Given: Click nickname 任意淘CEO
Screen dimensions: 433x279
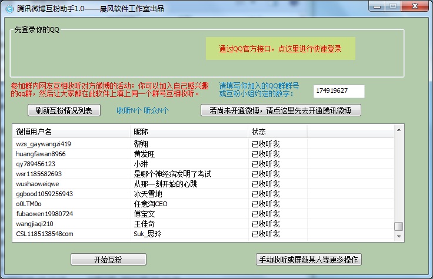Looking at the screenshot, I should [151, 204].
